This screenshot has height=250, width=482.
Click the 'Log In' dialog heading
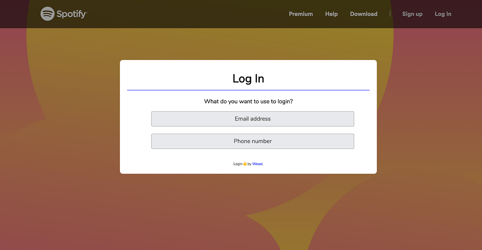248,78
